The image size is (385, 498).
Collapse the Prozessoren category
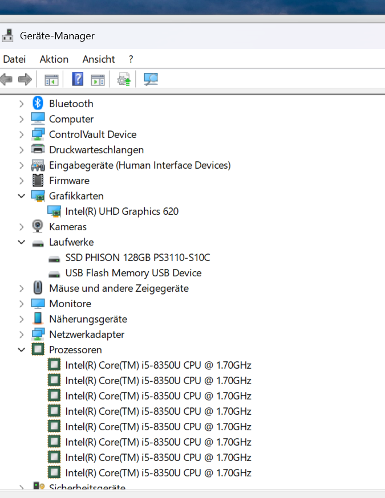click(21, 350)
